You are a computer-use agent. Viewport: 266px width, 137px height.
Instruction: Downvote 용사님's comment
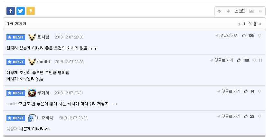(x=259, y=35)
